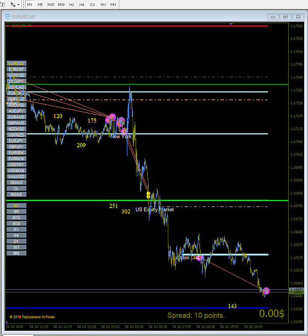Click the text label tool icon in toolbar
This screenshot has width=308, height=336.
coord(3,4)
